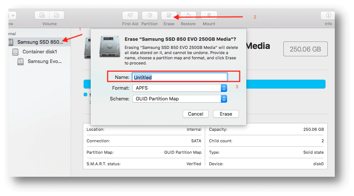Click the Partition label in toolbar
This screenshot has height=196, width=354.
coord(149,24)
